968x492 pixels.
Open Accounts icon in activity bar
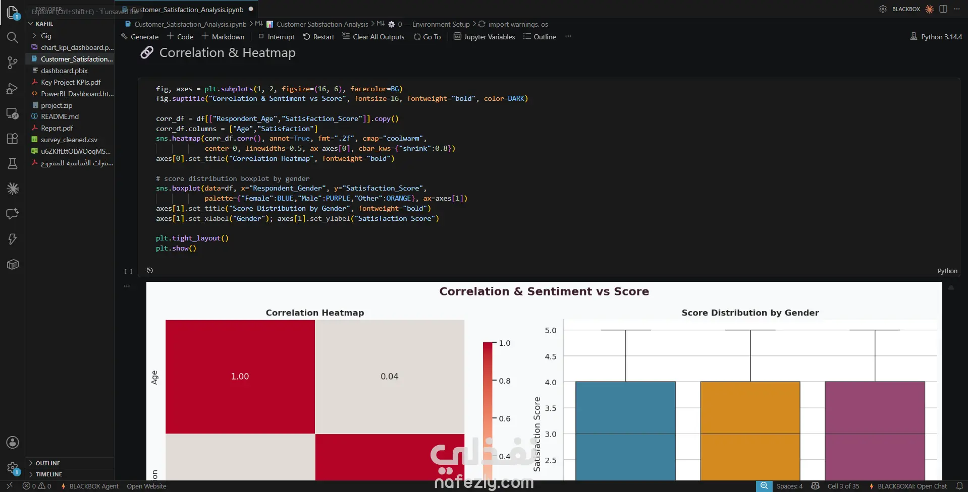(13, 443)
